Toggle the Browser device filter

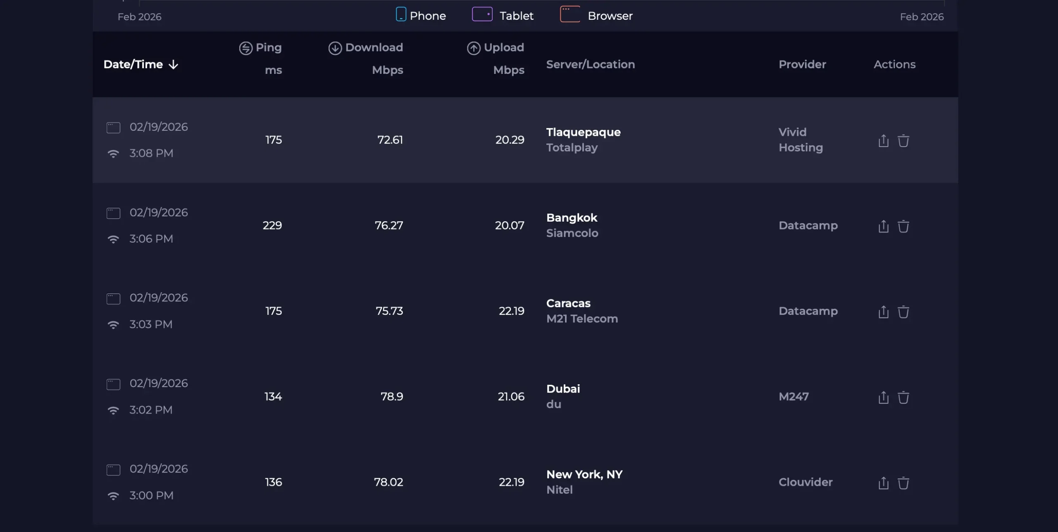(596, 16)
